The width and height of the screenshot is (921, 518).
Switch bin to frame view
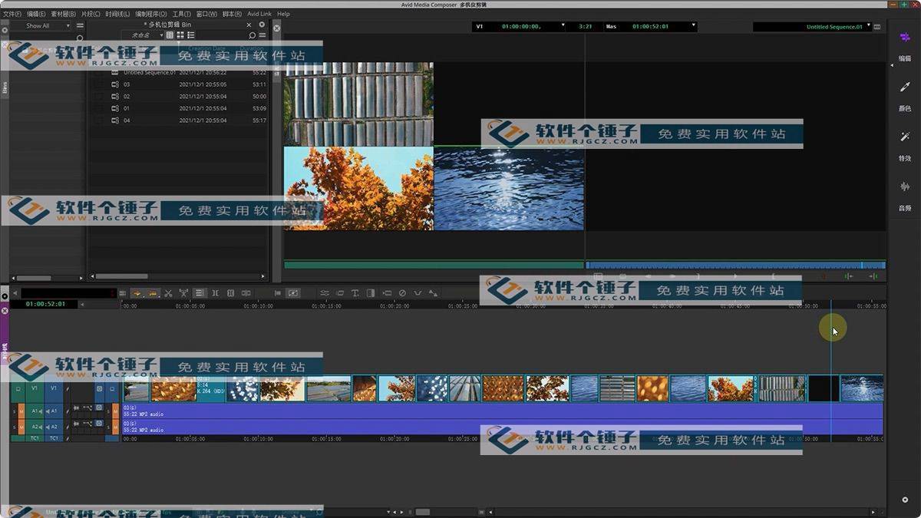point(180,35)
